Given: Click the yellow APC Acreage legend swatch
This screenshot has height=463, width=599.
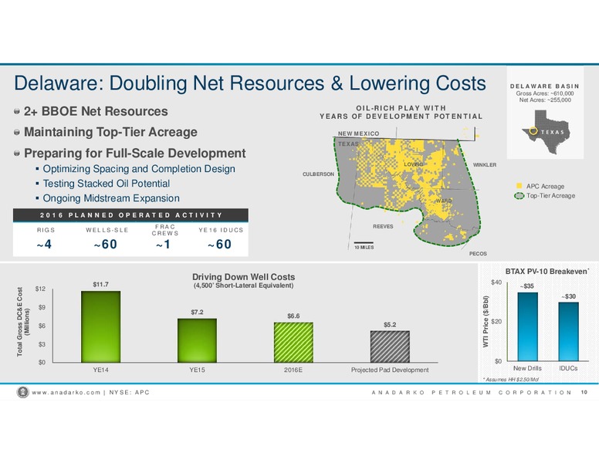Looking at the screenshot, I should point(519,186).
